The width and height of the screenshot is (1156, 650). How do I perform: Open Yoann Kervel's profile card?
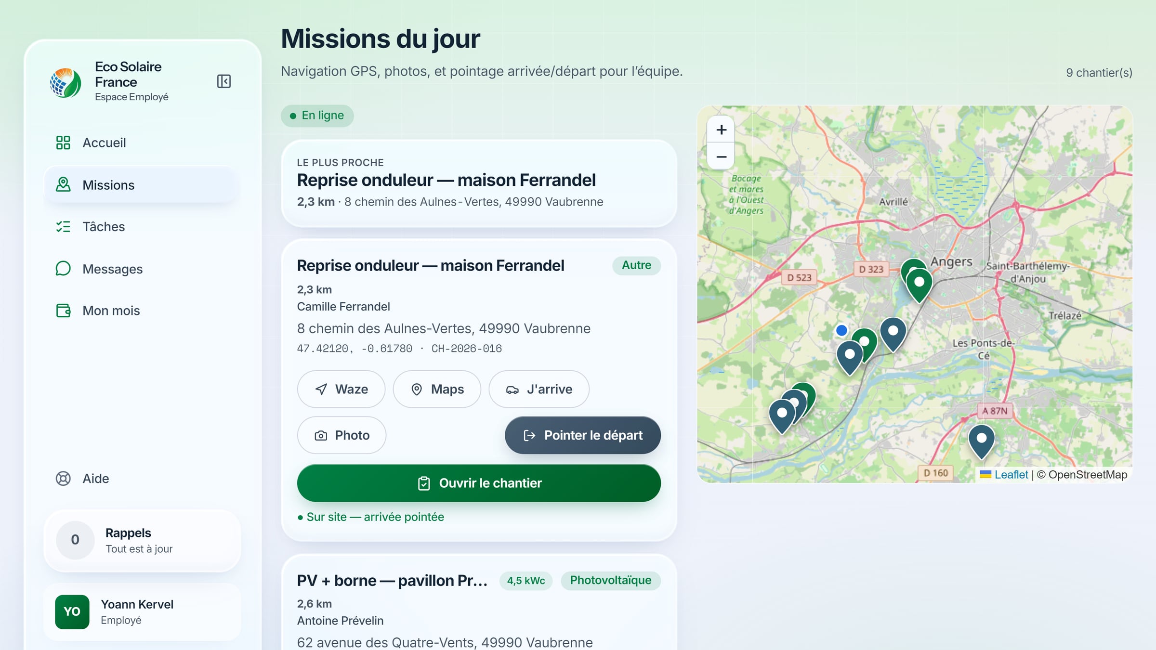coord(142,612)
